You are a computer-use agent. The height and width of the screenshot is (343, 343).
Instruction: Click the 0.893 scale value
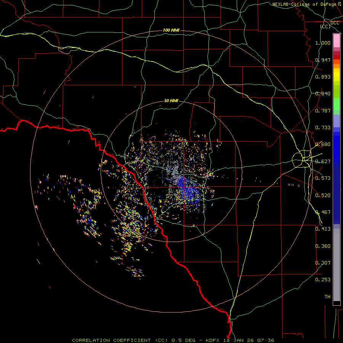(323, 77)
